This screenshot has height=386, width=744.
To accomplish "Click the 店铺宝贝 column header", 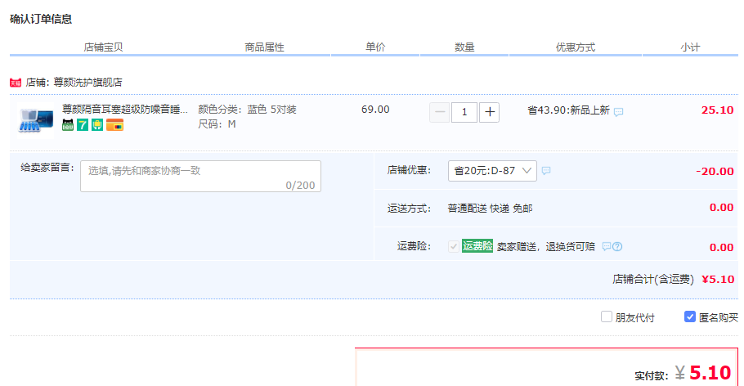I will pos(103,47).
